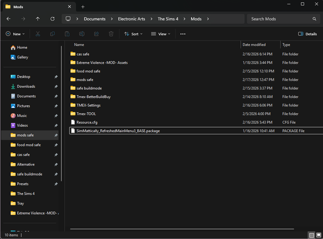The image size is (323, 239).
Task: Click The Sims 4 breadcrumb segment
Action: point(167,19)
